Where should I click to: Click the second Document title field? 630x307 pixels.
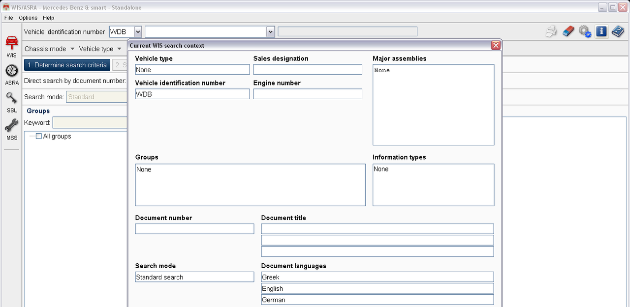[x=378, y=240]
